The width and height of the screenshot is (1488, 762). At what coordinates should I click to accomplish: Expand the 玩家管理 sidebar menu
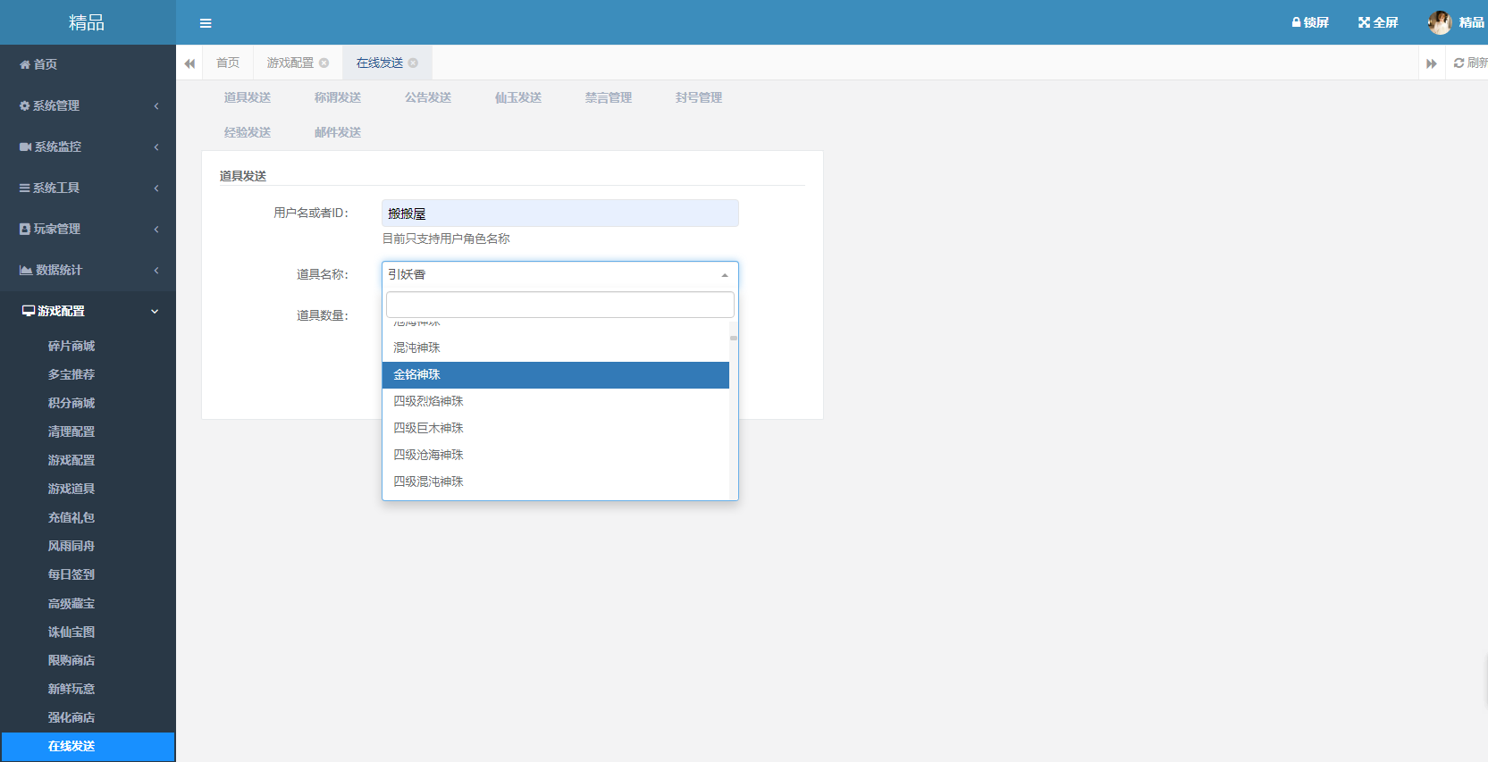tap(88, 229)
